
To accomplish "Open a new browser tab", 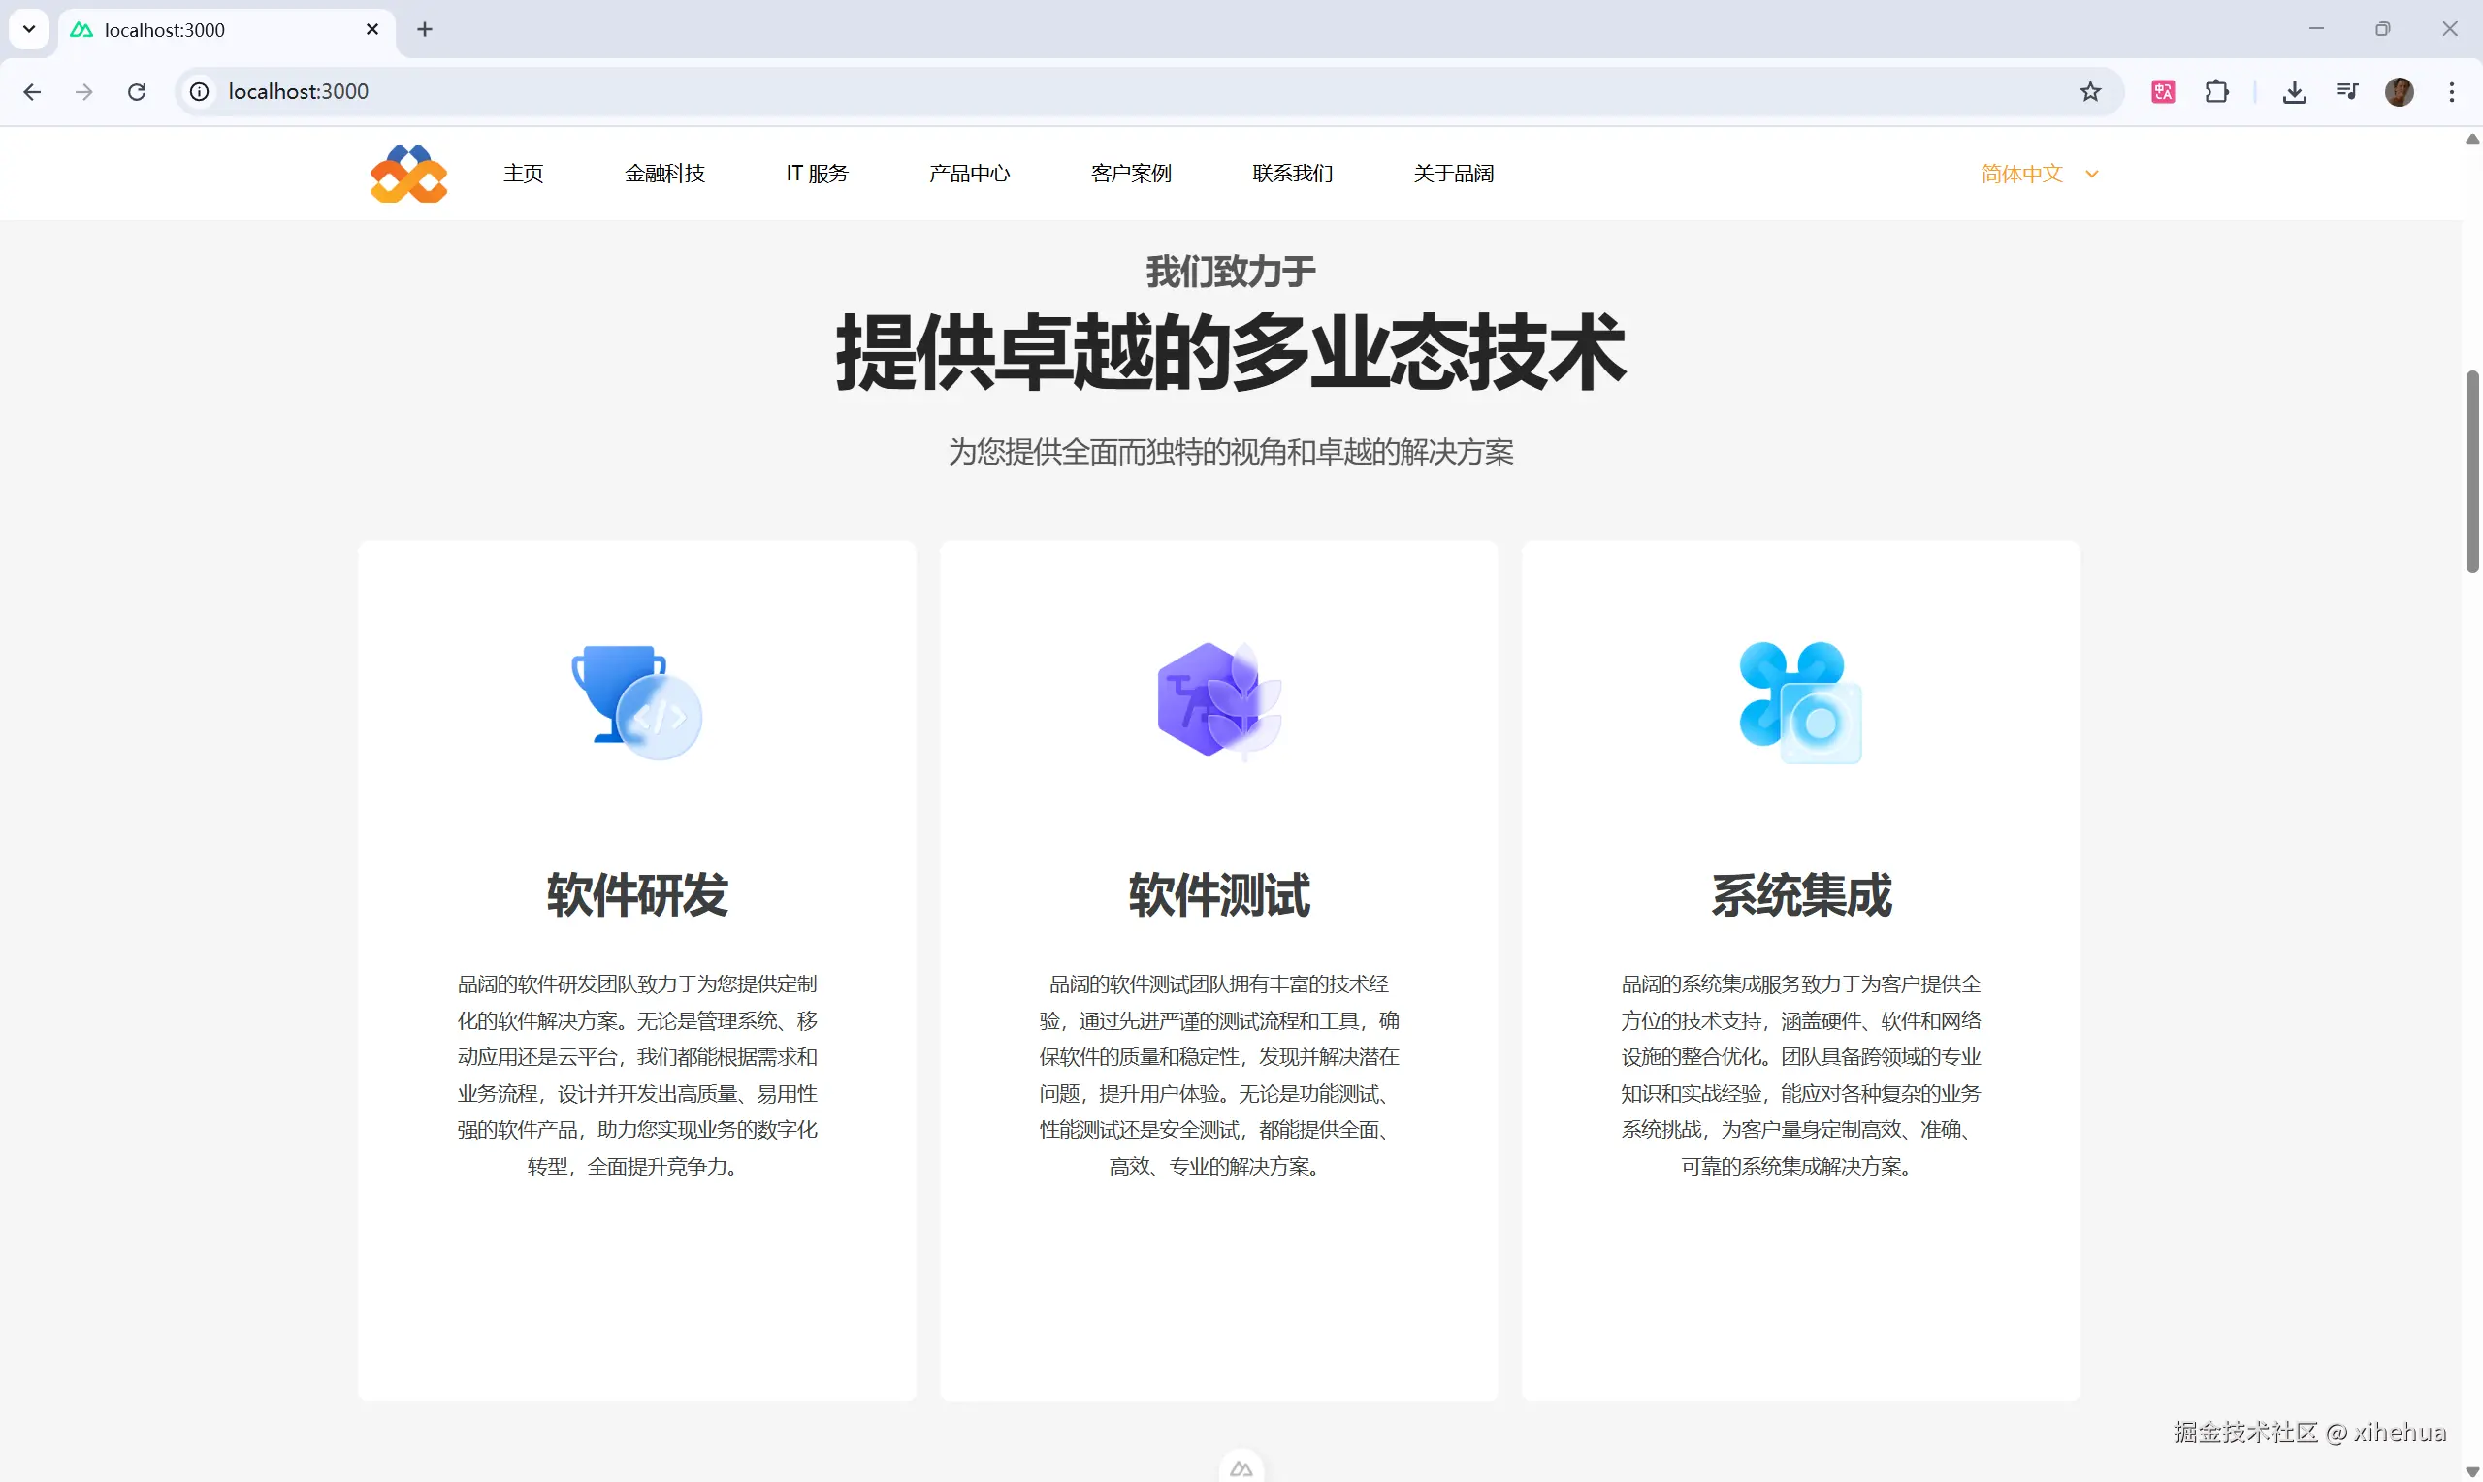I will pyautogui.click(x=424, y=29).
